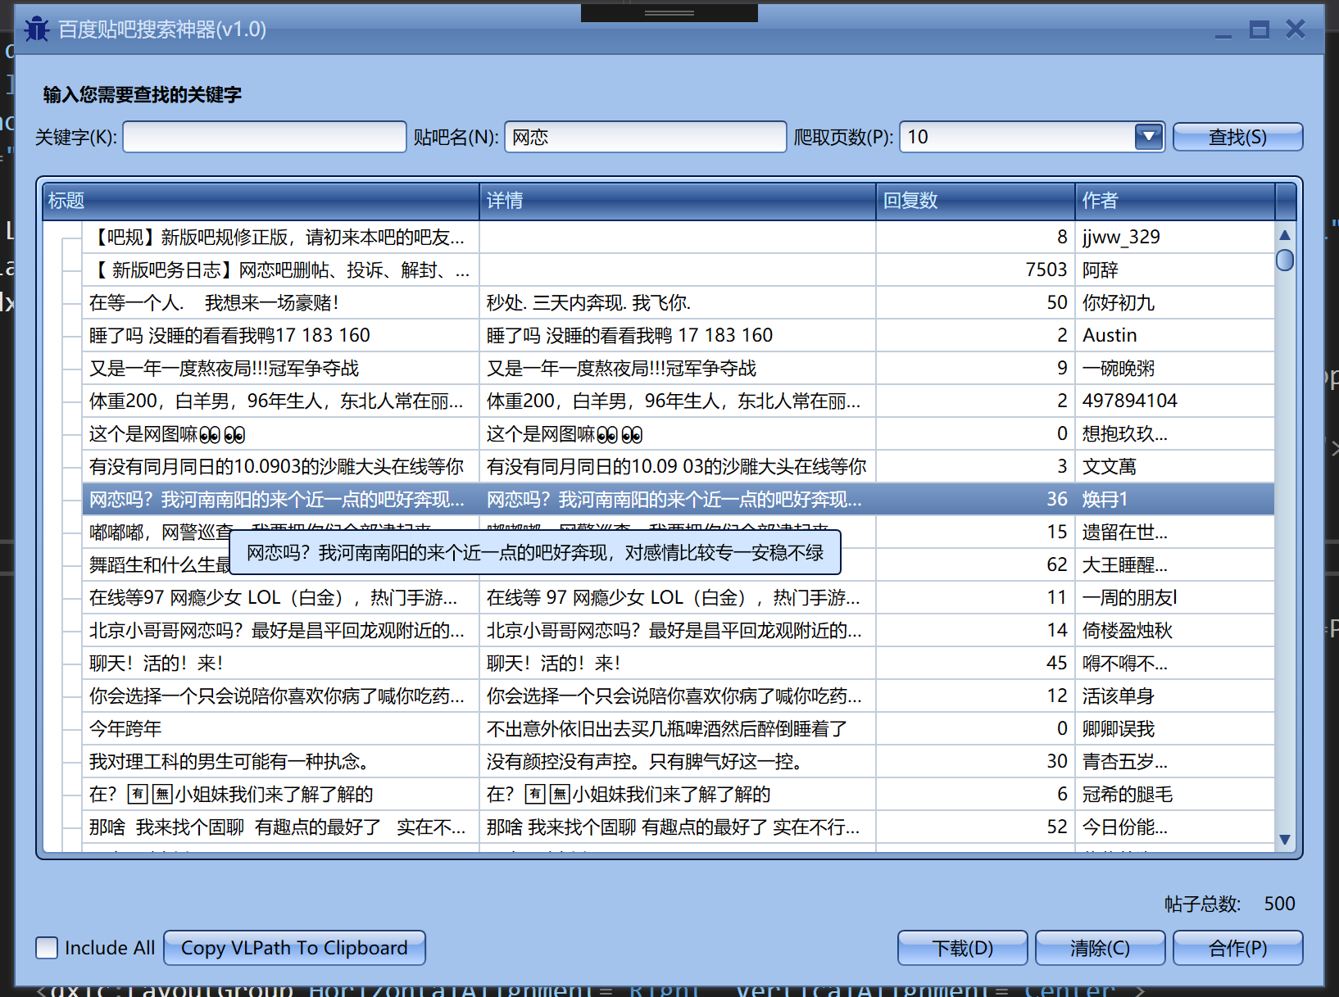The width and height of the screenshot is (1339, 997).
Task: Open the 爬取页数 dropdown arrow
Action: [x=1149, y=137]
